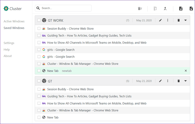The image size is (195, 124).
Task: Open the three-dot menu for GT window
Action: [x=168, y=81]
